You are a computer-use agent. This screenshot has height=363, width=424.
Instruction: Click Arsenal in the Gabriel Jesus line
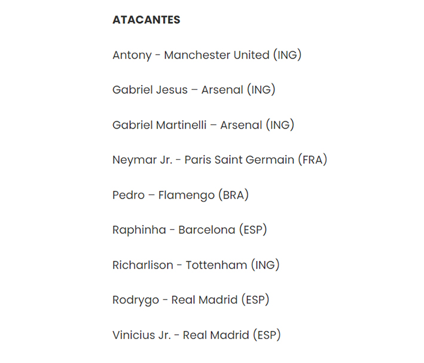click(x=222, y=90)
